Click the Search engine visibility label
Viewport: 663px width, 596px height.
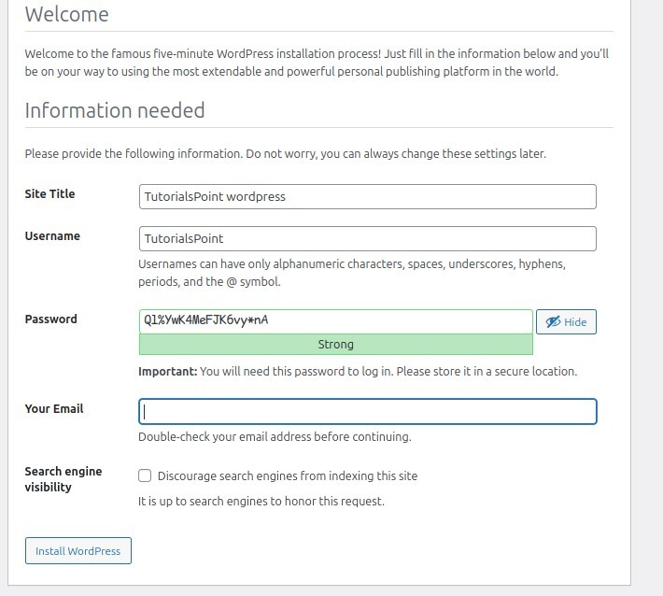63,479
